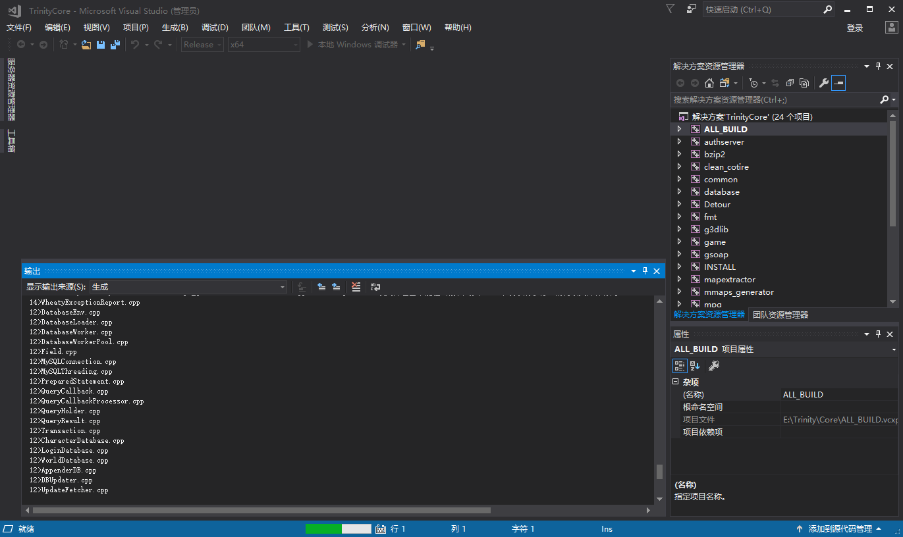
Task: Click the Property Pages wrench icon
Action: point(714,366)
